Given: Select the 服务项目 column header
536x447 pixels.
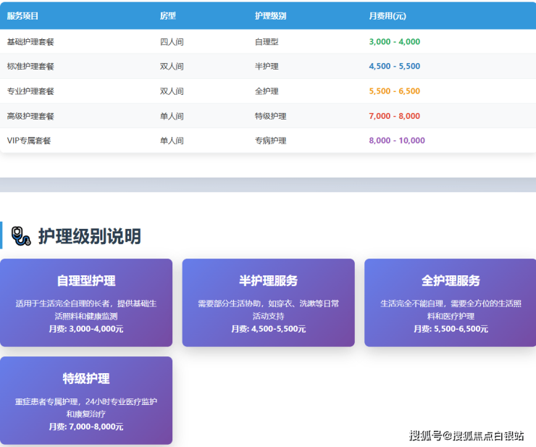Looking at the screenshot, I should 22,16.
